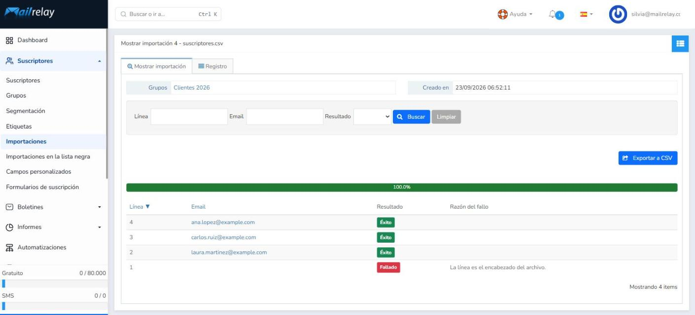
Task: Click the silvia@mailrelay account name
Action: pyautogui.click(x=656, y=14)
